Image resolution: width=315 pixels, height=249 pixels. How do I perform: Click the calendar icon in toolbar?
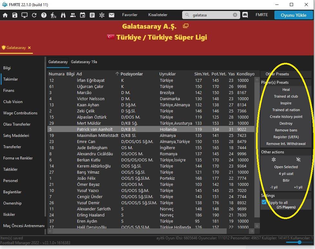(x=83, y=15)
